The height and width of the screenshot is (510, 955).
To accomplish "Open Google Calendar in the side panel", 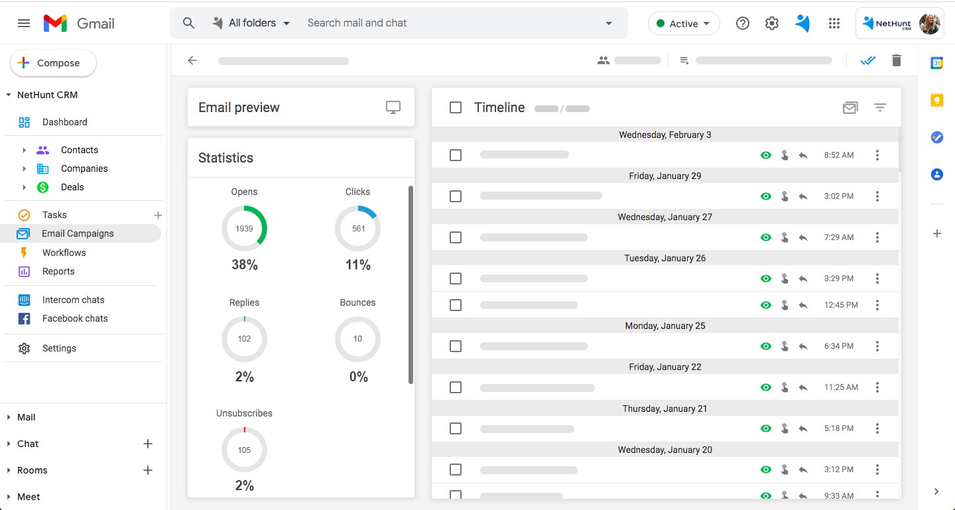I will coord(937,63).
